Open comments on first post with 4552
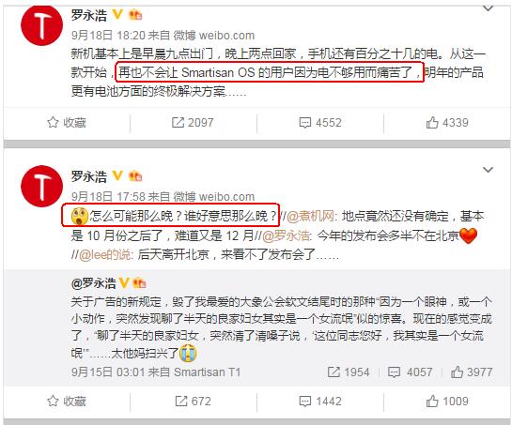The width and height of the screenshot is (512, 425). click(x=320, y=123)
